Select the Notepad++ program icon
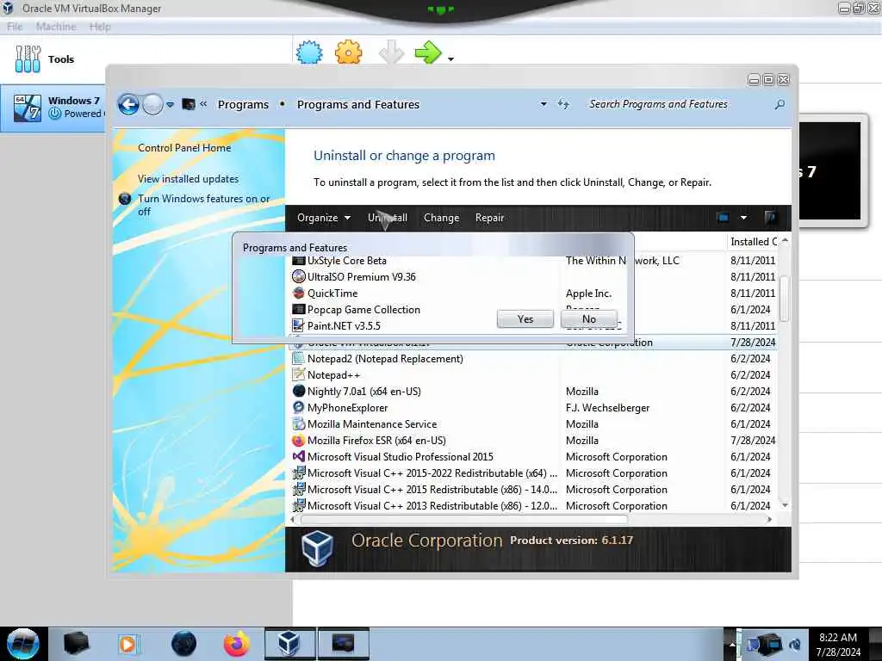Image resolution: width=882 pixels, height=661 pixels. click(x=299, y=375)
